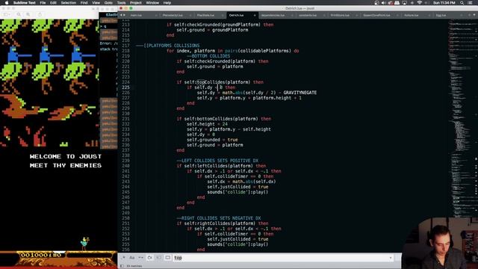Click 'PLATFORMS COLLISIONS' comment on line 217
Screen dimensions: 478x269
click(174, 46)
